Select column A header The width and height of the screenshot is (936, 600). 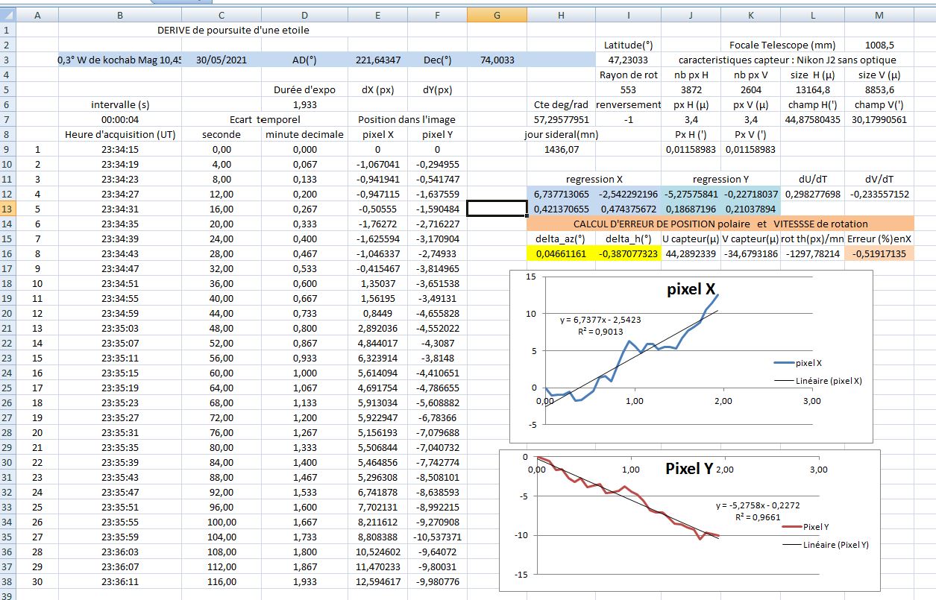(x=37, y=15)
